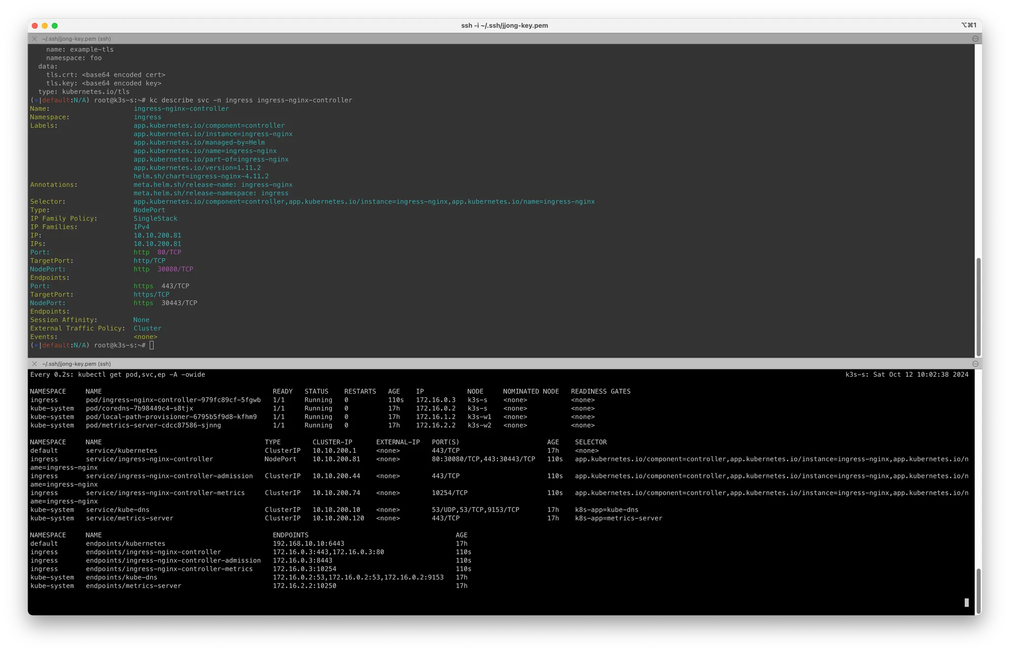Viewport: 1010px width, 652px height.
Task: Click label 'app.kubernetes.io/version=1.11.2'
Action: pos(197,168)
